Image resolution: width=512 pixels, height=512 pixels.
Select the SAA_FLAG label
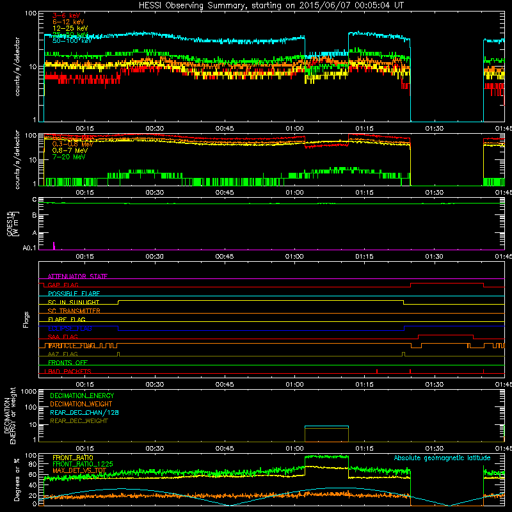click(63, 337)
